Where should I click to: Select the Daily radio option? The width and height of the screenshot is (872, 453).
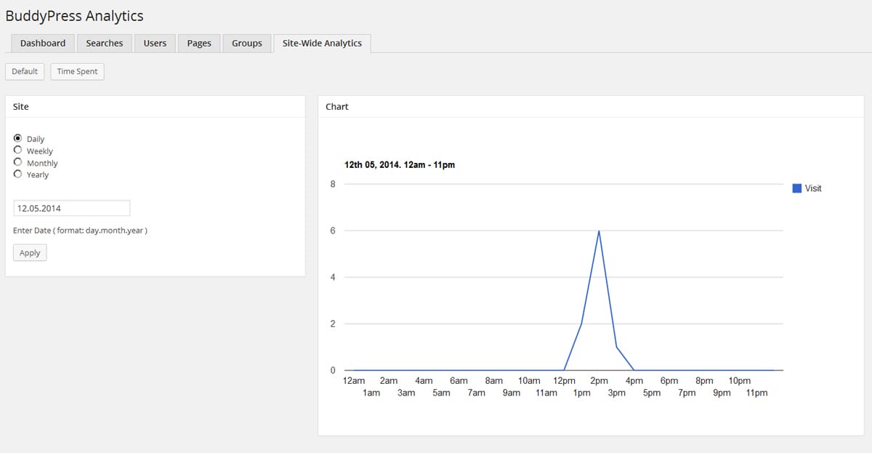pos(18,138)
